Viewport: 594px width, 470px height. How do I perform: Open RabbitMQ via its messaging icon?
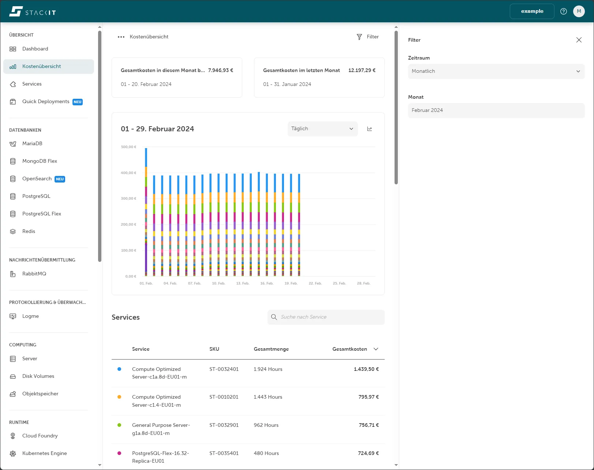13,274
